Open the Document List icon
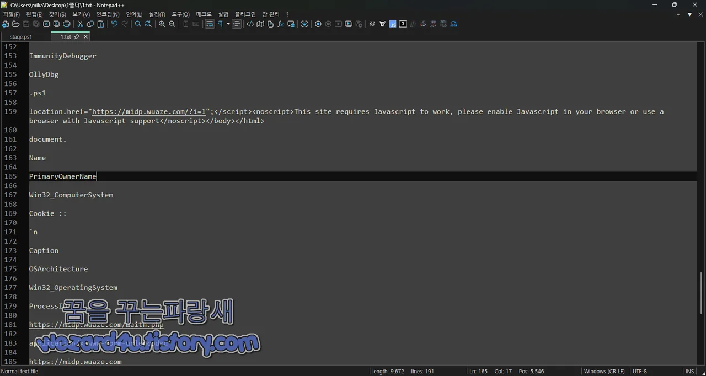The image size is (706, 376). pos(270,24)
